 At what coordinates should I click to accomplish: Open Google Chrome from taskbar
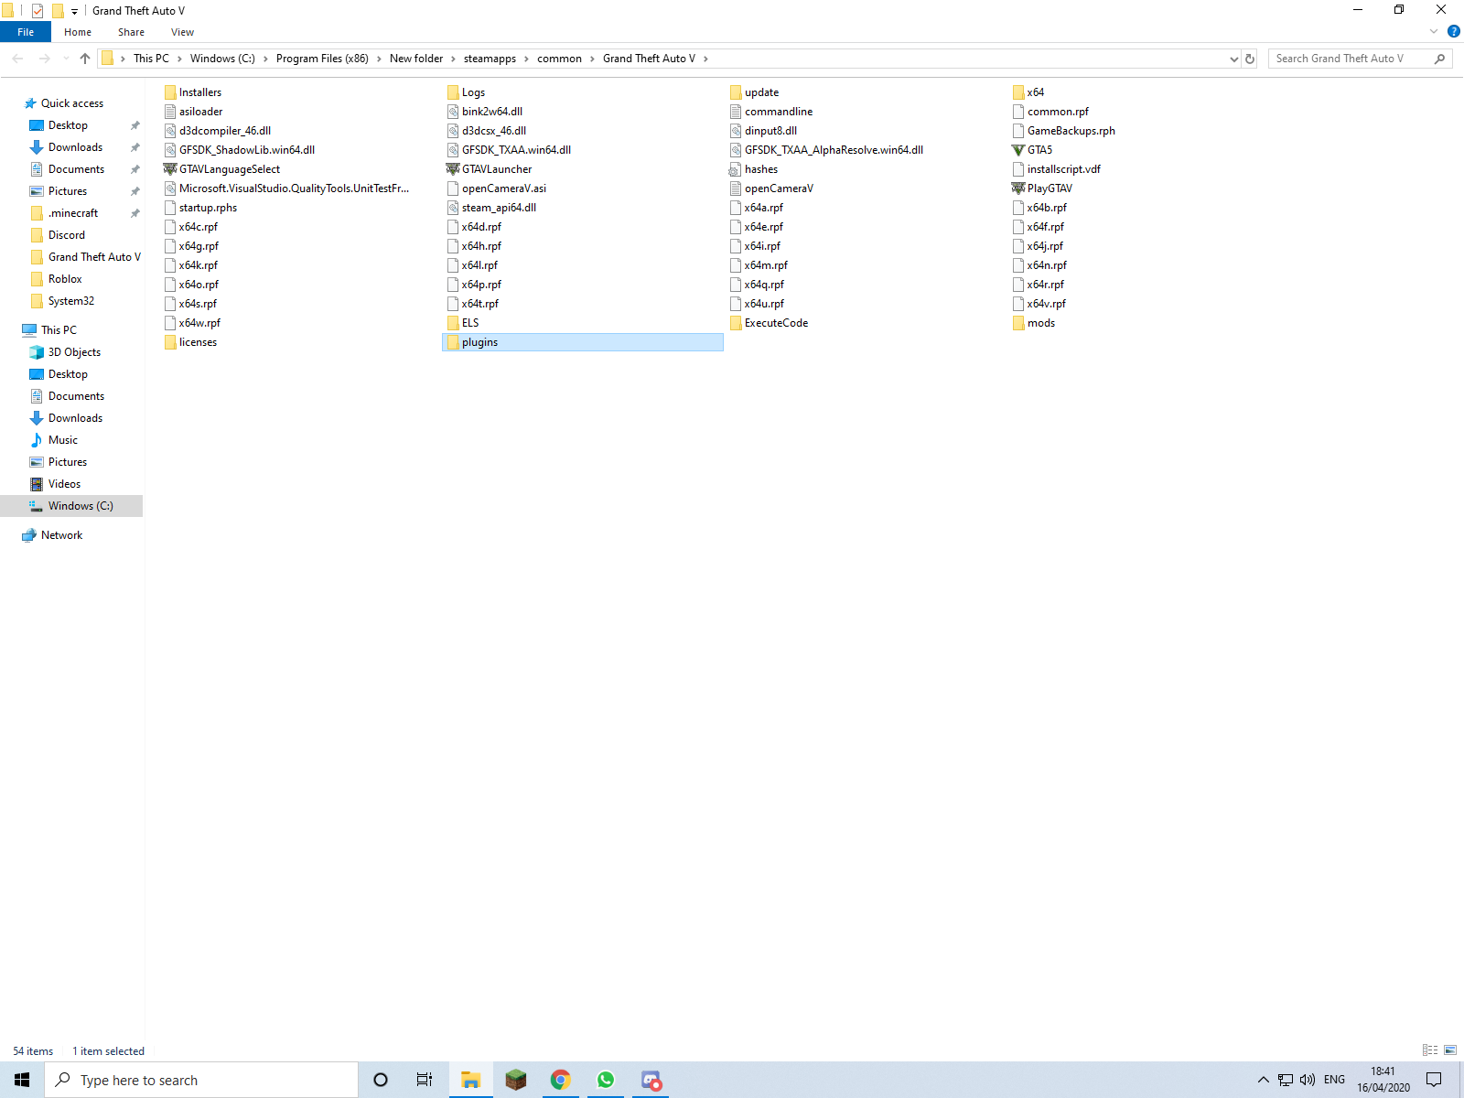pos(561,1080)
